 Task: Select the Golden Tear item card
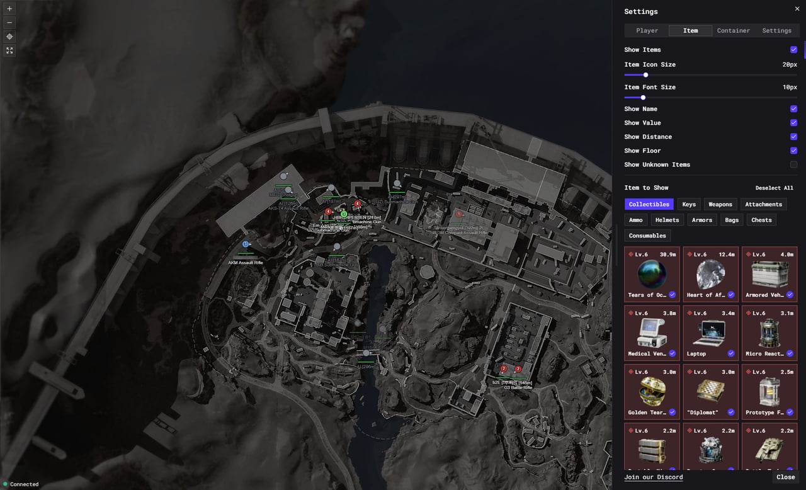tap(652, 392)
